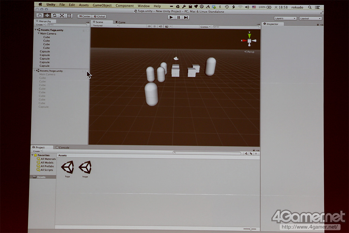Viewport: 349px width, 233px height.
Task: Select the hoge scene asset
Action: point(85,169)
